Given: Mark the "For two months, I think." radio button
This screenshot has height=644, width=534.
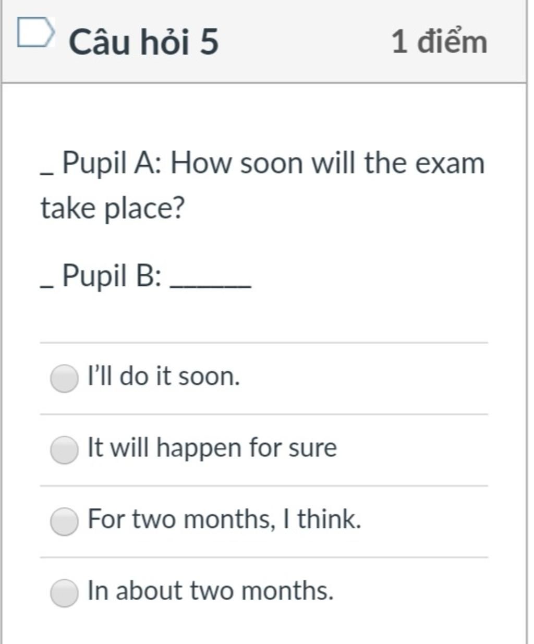Looking at the screenshot, I should [64, 521].
